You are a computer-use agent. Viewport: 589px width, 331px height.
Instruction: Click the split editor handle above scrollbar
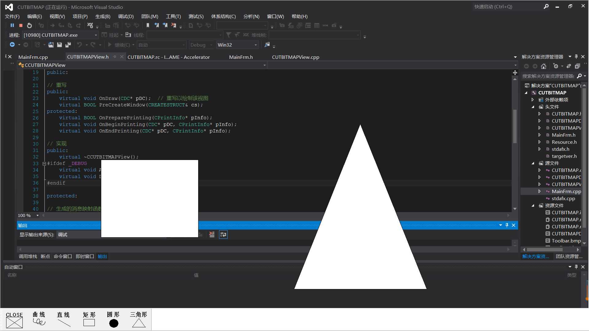click(515, 73)
